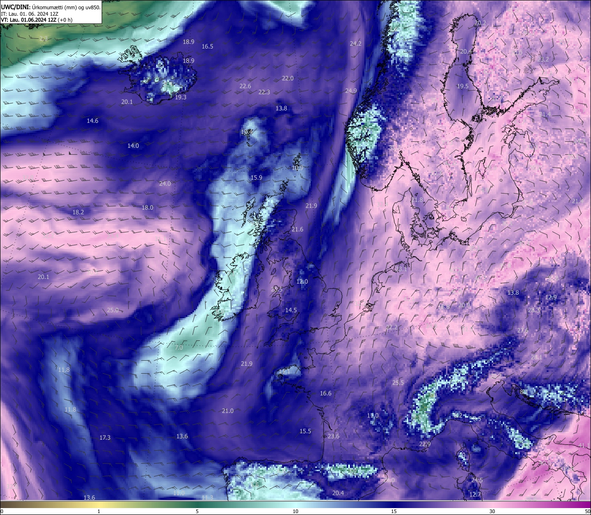Click the 17.3 value label
591x515 pixels.
coord(105,437)
